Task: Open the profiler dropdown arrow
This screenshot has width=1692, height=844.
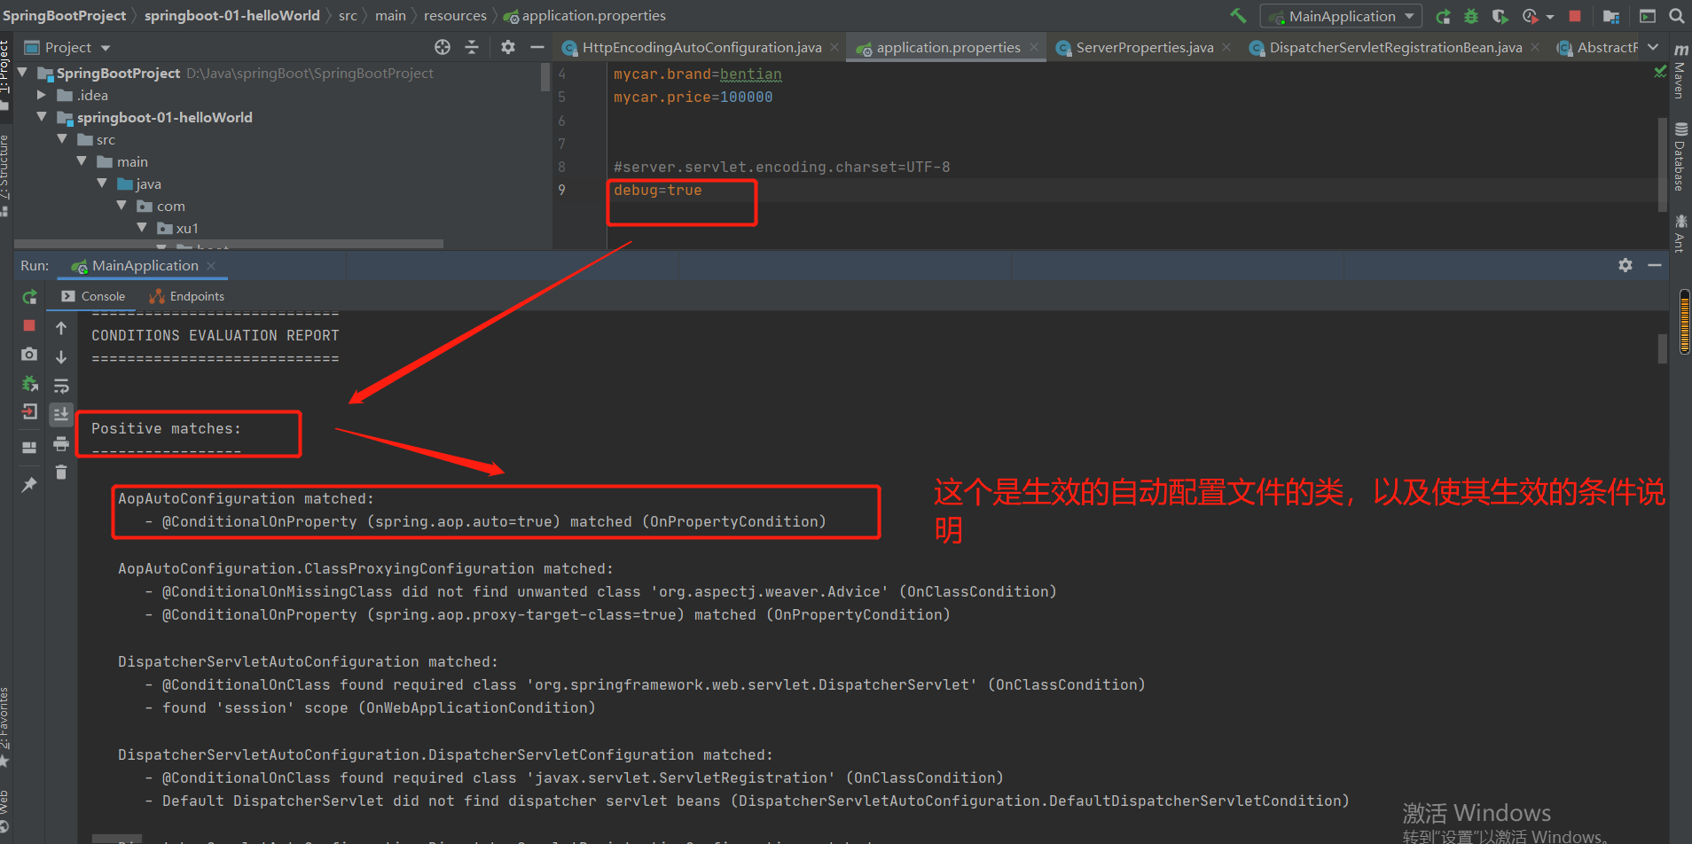Action: coord(1550,17)
